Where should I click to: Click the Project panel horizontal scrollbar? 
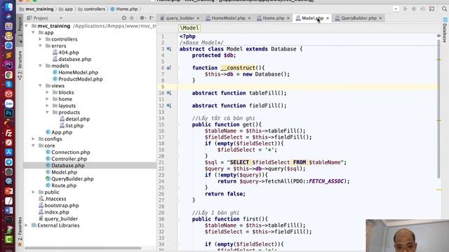pos(83,248)
